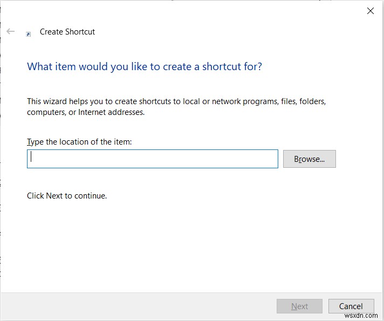This screenshot has height=321, width=384.
Task: Click the heading 'What item would you like to create a shortcut for?'
Action: (145, 67)
